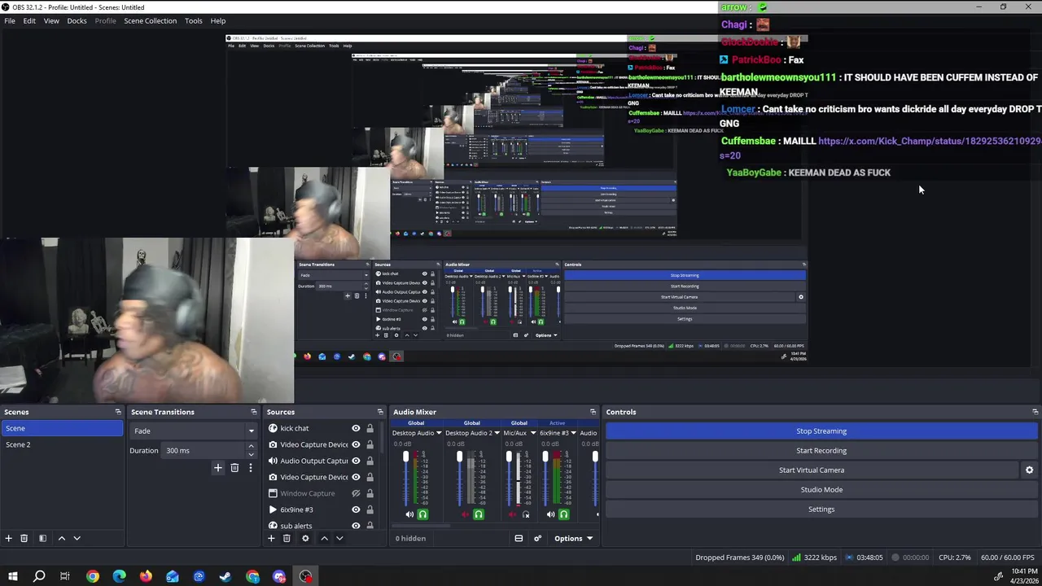
Task: Open advanced audio properties gears icon
Action: [537, 538]
